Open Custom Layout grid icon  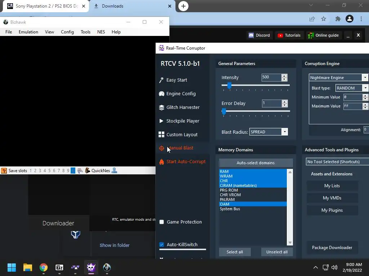[161, 134]
